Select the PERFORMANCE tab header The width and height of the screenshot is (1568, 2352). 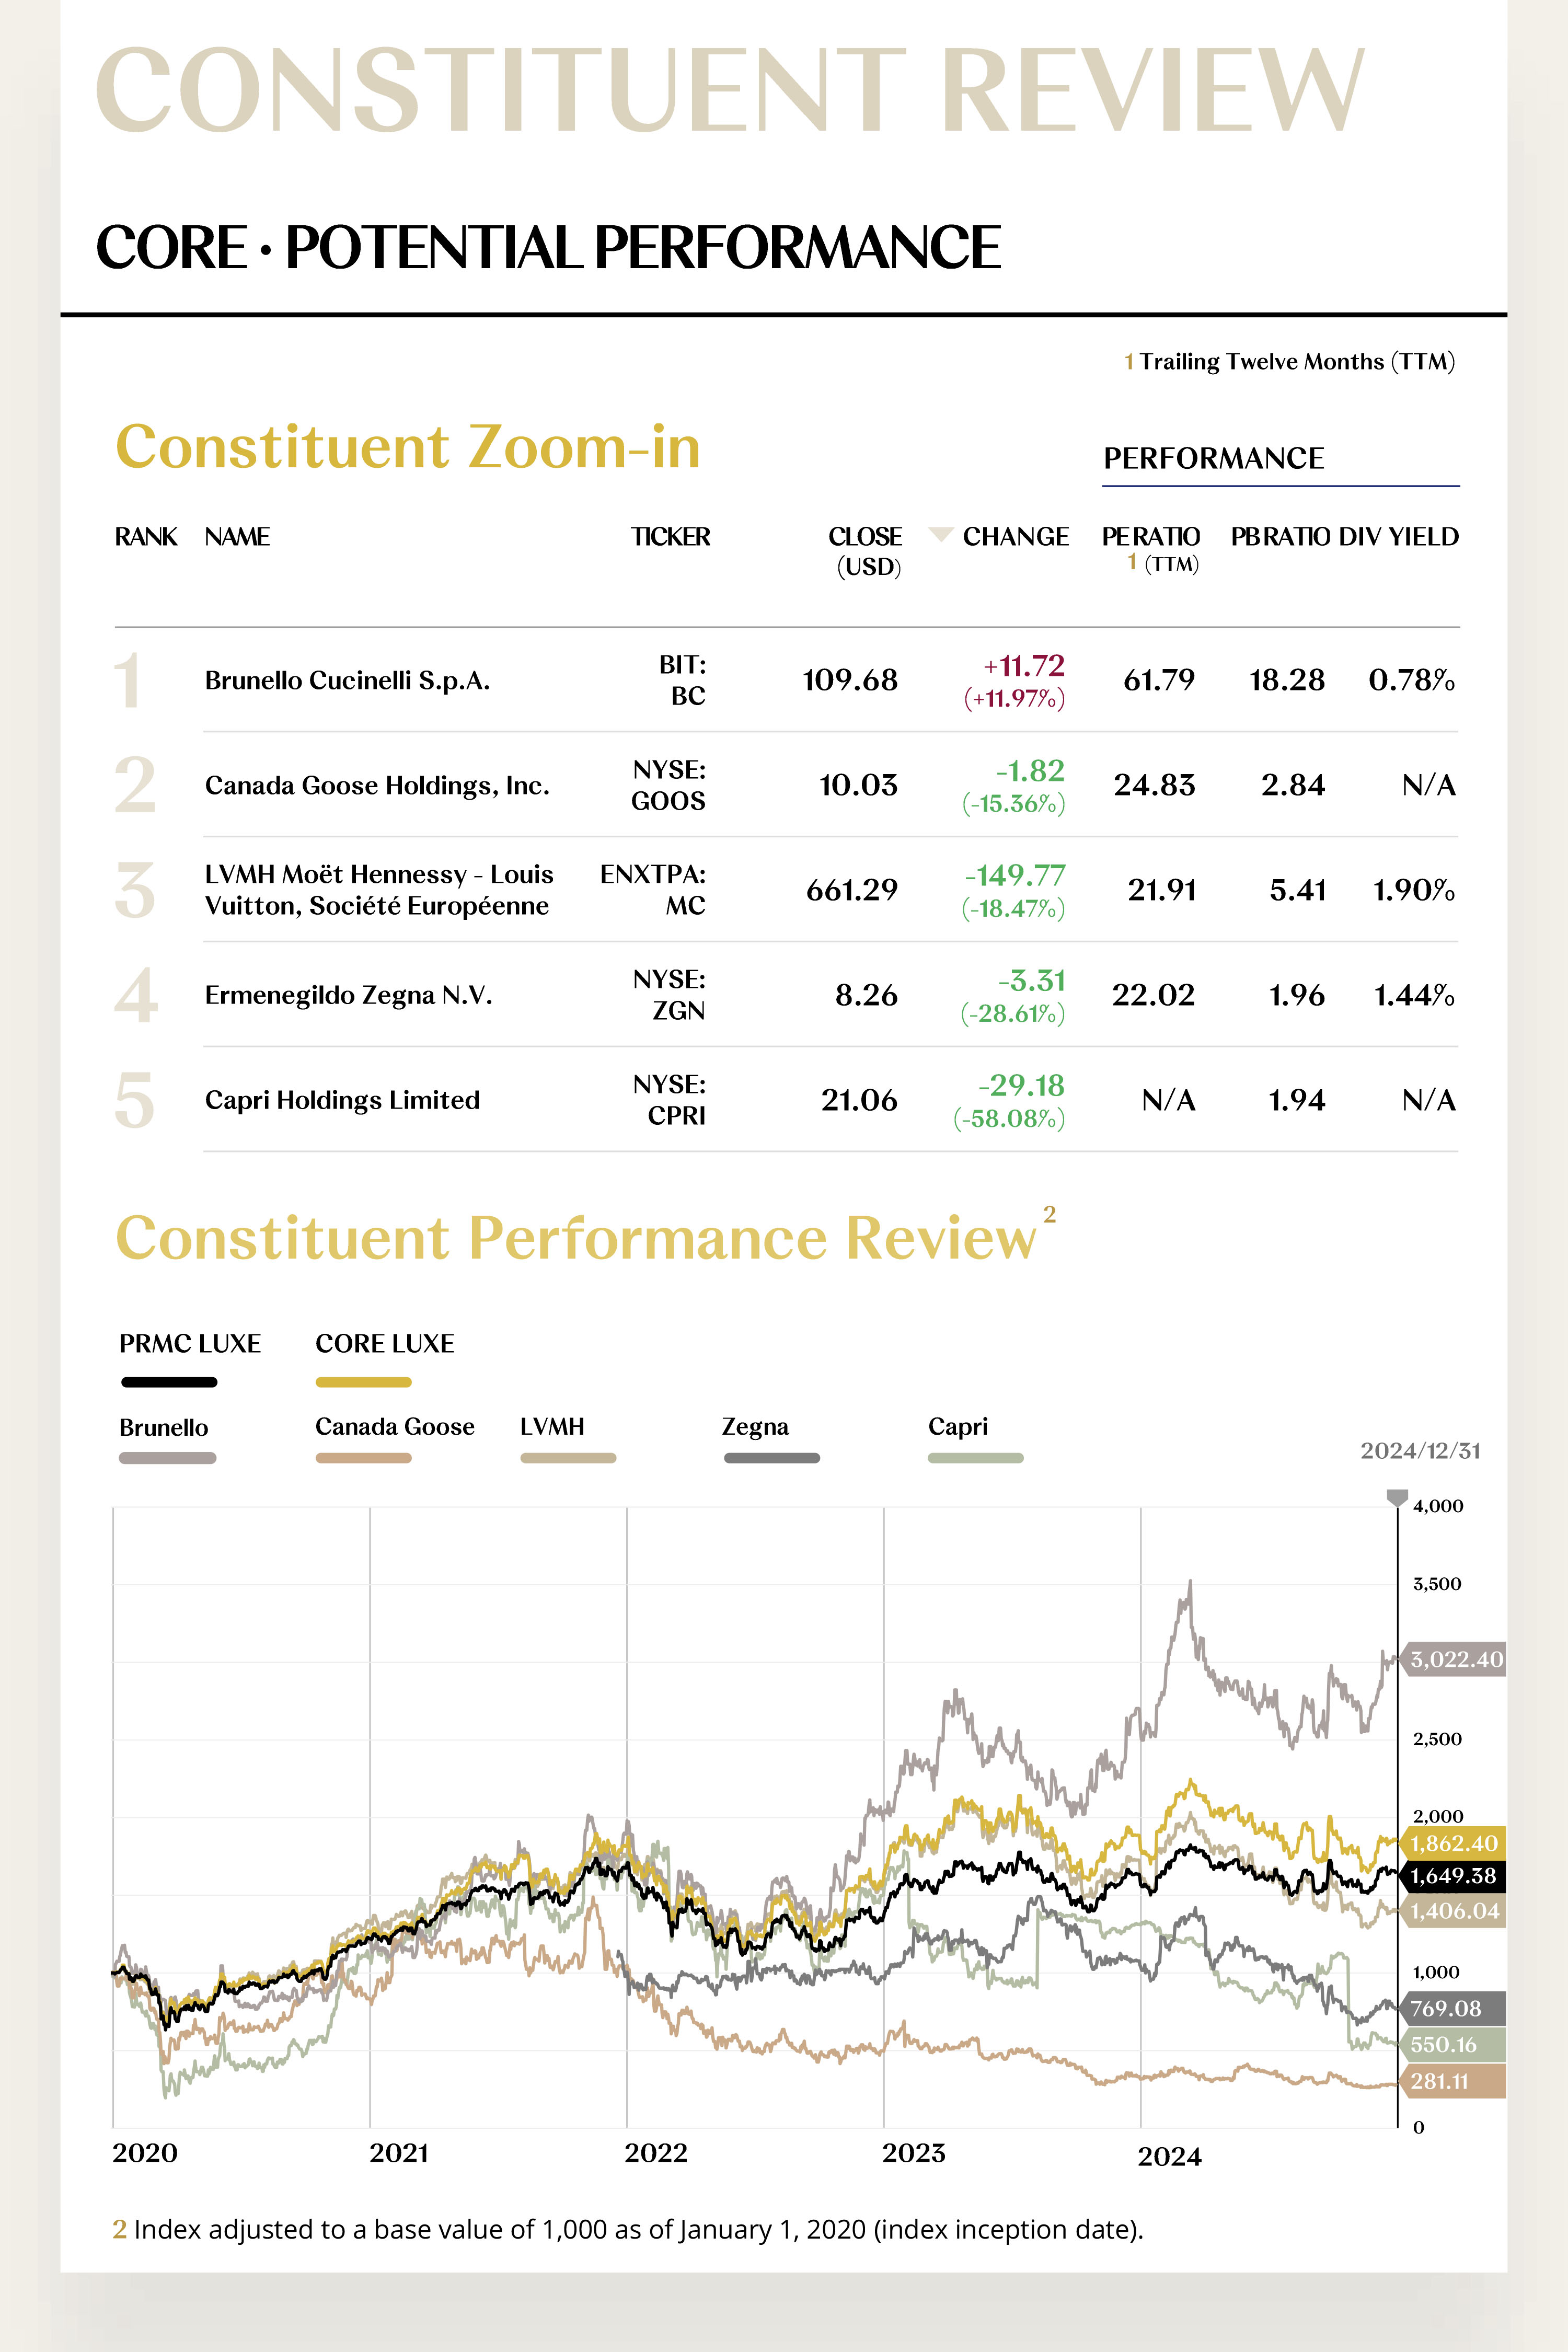coord(1213,458)
